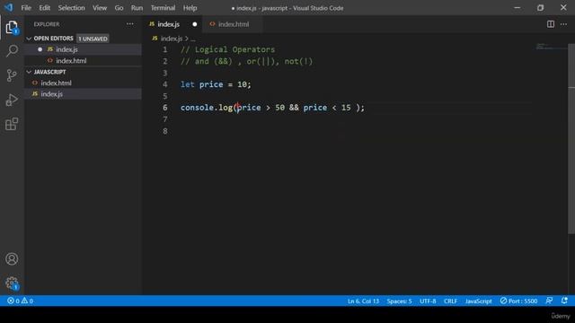Click the EXPLORER panel title
The image size is (575, 323).
click(x=47, y=24)
